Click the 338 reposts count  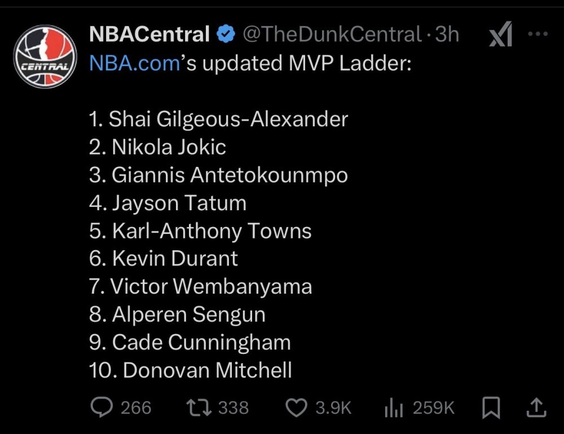233,408
